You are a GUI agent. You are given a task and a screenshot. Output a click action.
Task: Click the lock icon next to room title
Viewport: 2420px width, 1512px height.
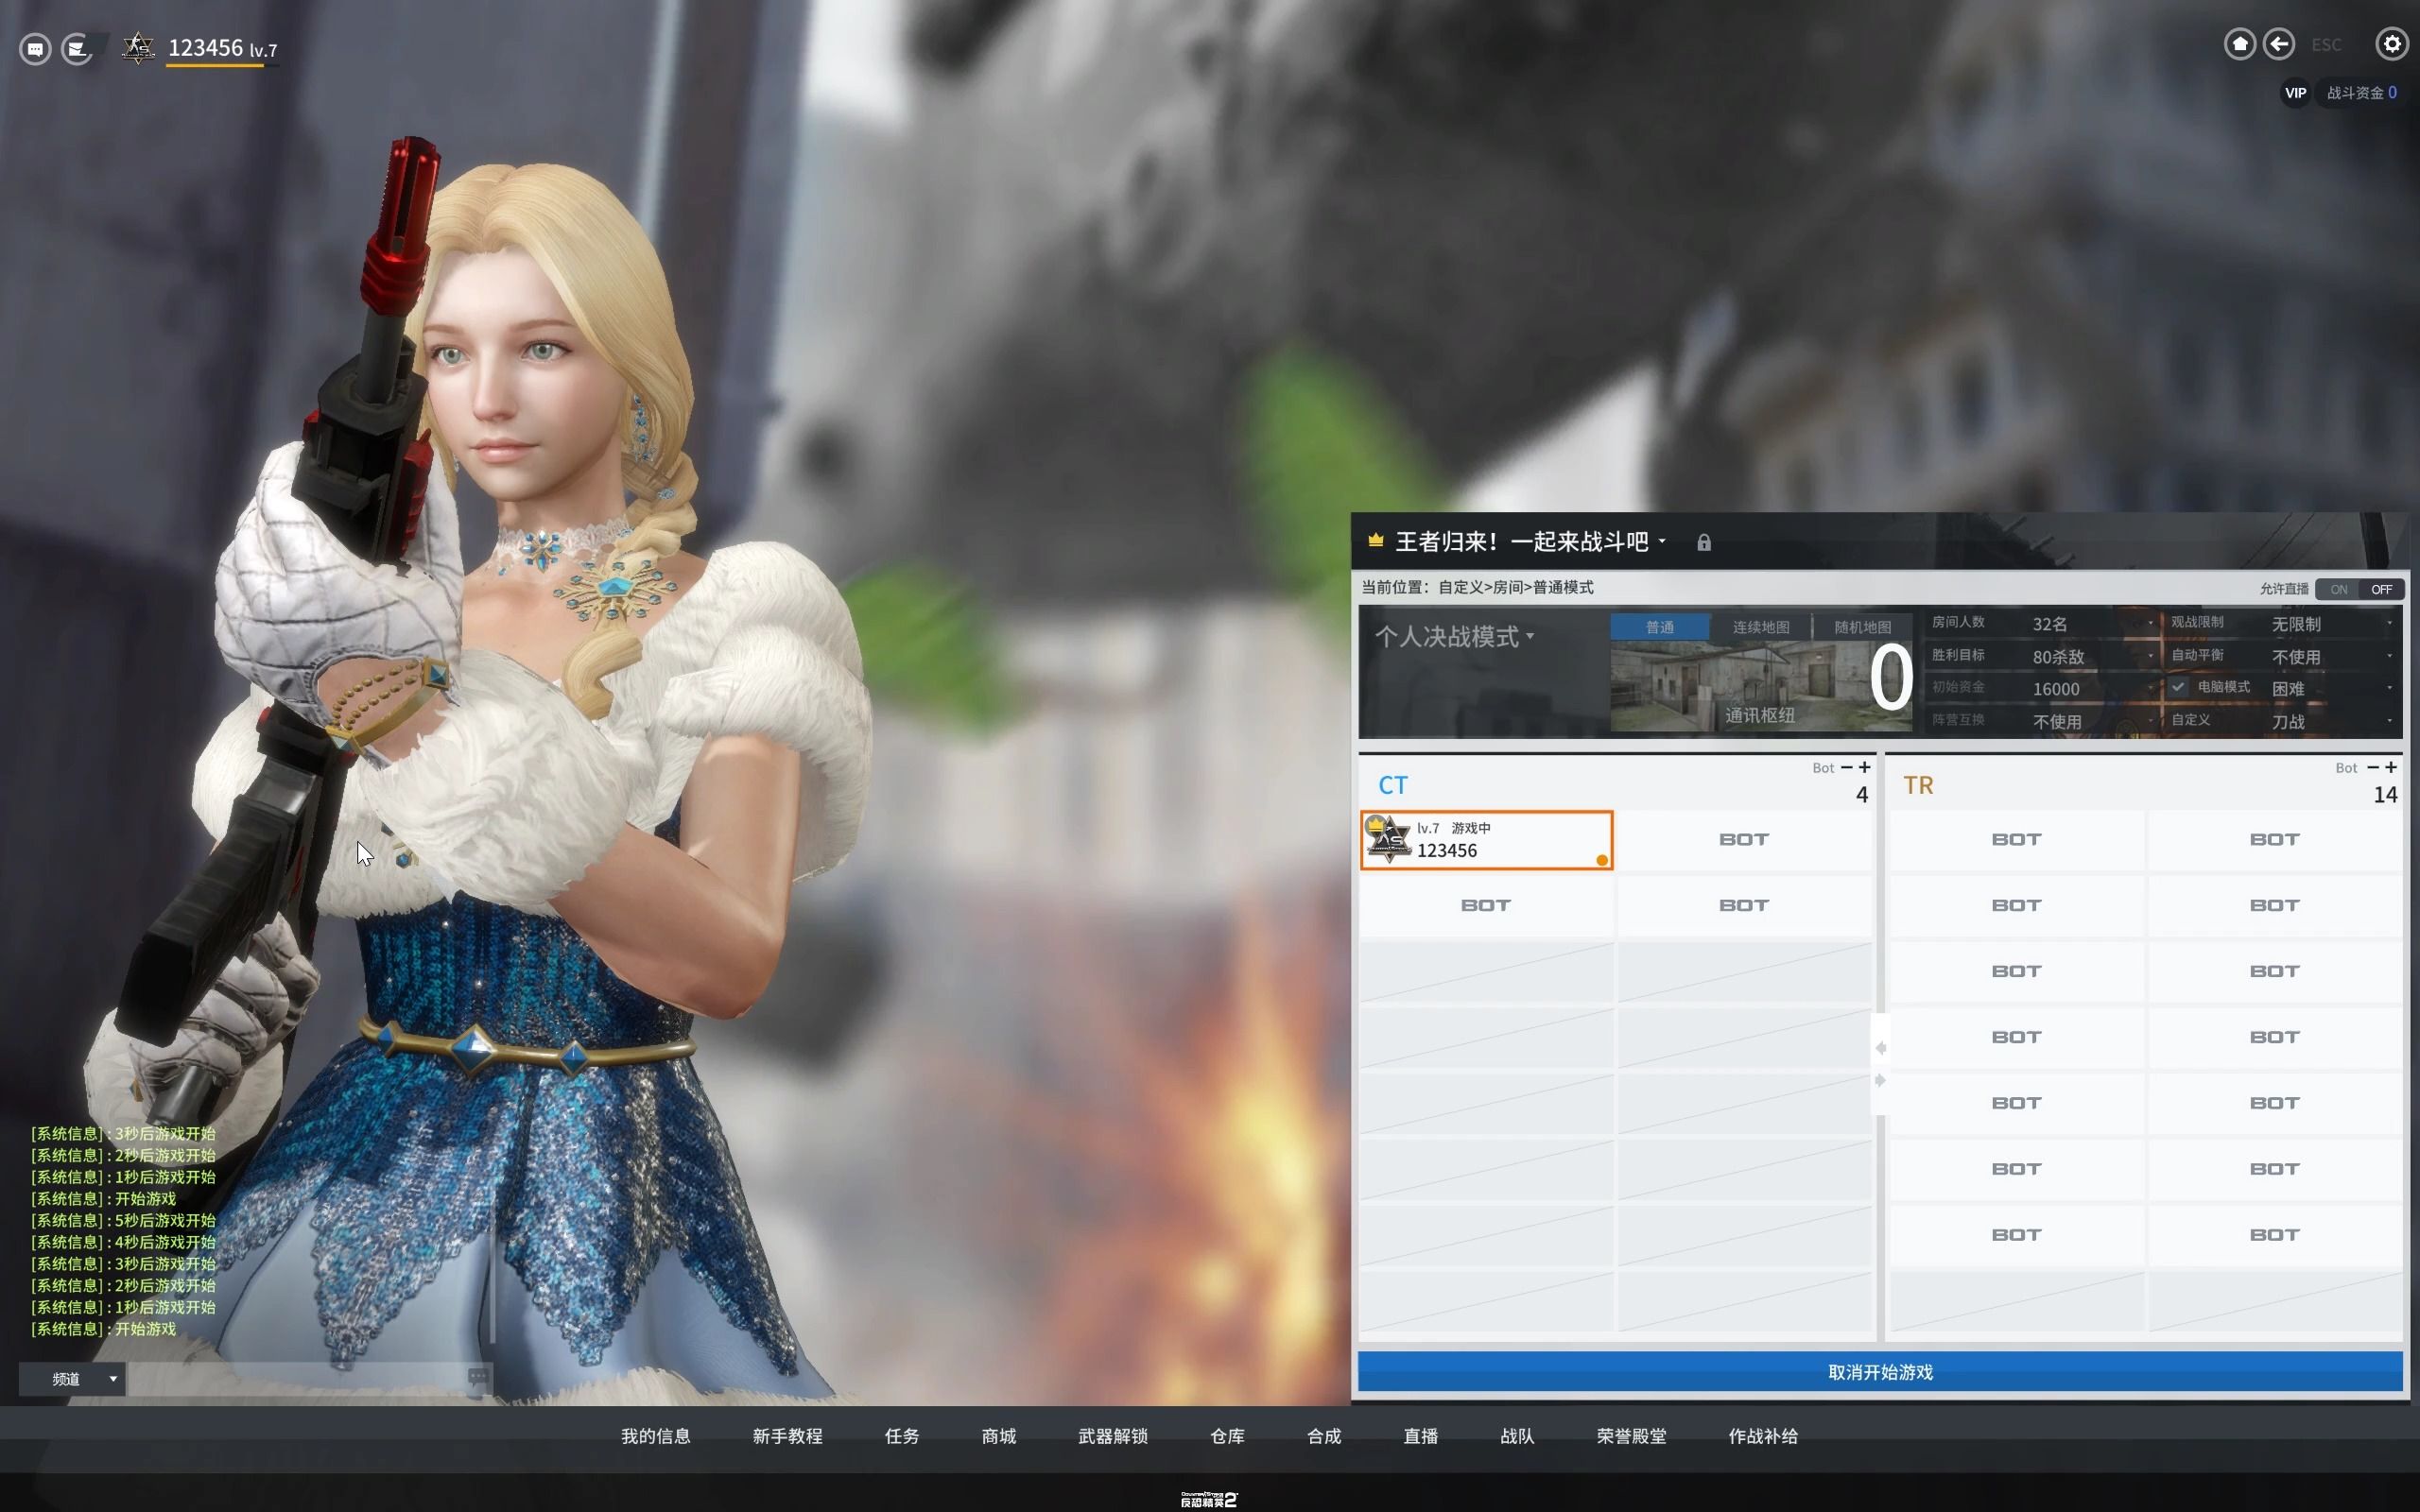[x=1705, y=540]
